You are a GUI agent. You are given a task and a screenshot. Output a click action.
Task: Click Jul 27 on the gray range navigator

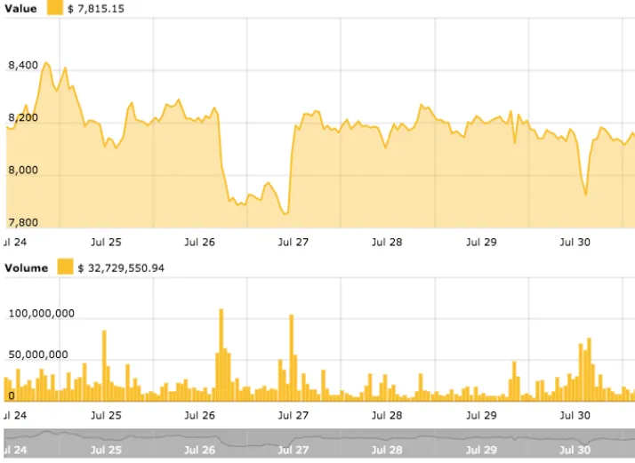pos(293,450)
